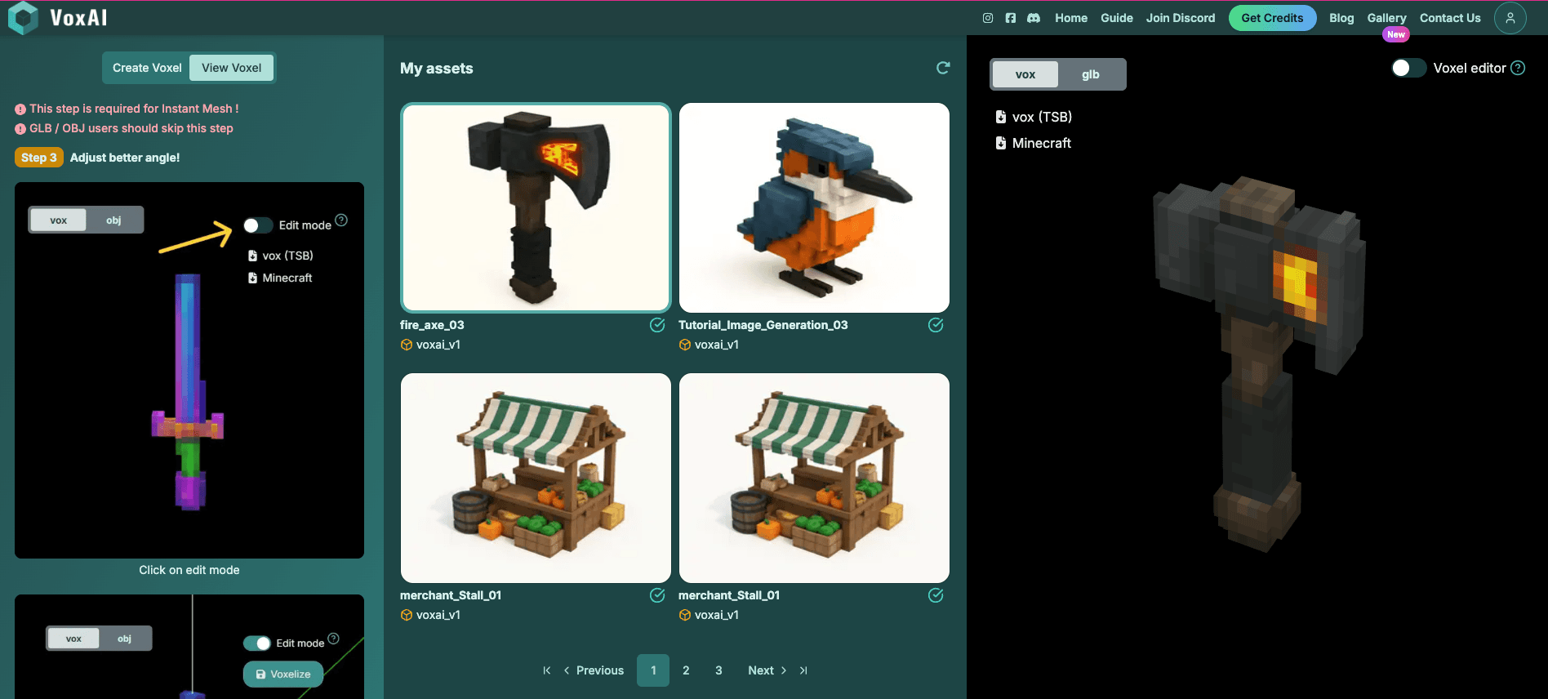Screen dimensions: 1548x699
Task: Click the Instagram icon in header
Action: tap(988, 18)
